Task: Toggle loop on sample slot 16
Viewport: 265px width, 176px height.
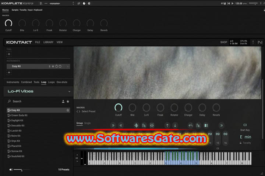Action: [x=226, y=134]
